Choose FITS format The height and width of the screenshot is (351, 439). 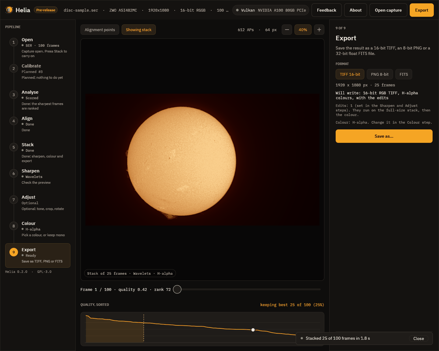tap(404, 74)
